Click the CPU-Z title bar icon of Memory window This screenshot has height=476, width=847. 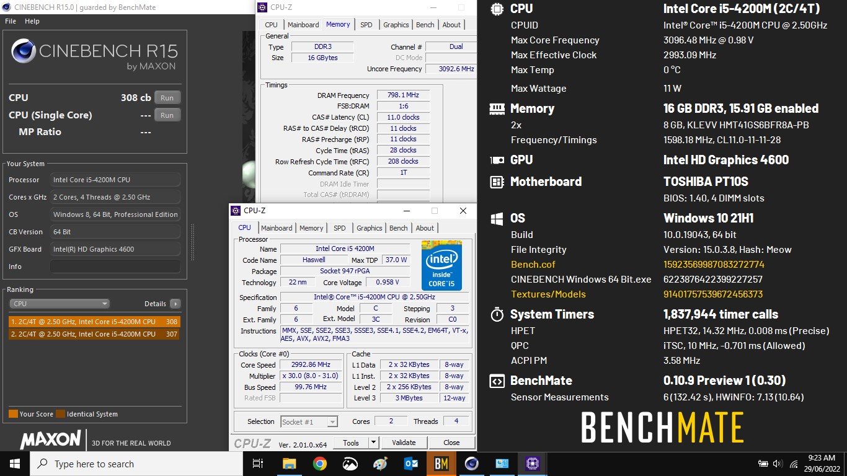(x=263, y=7)
